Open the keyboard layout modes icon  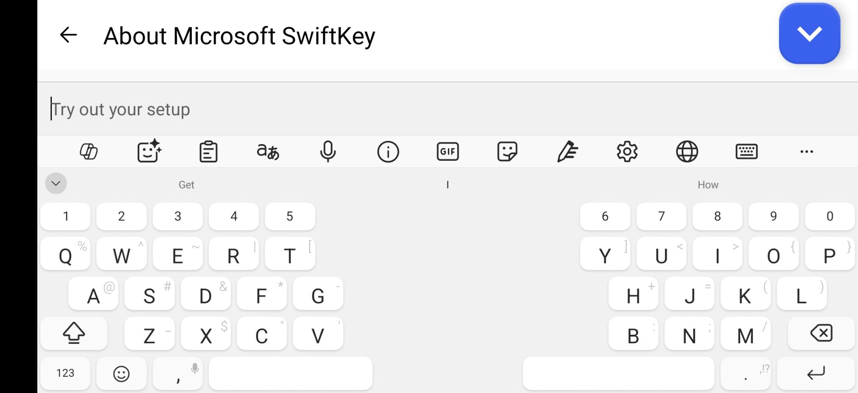pyautogui.click(x=746, y=152)
